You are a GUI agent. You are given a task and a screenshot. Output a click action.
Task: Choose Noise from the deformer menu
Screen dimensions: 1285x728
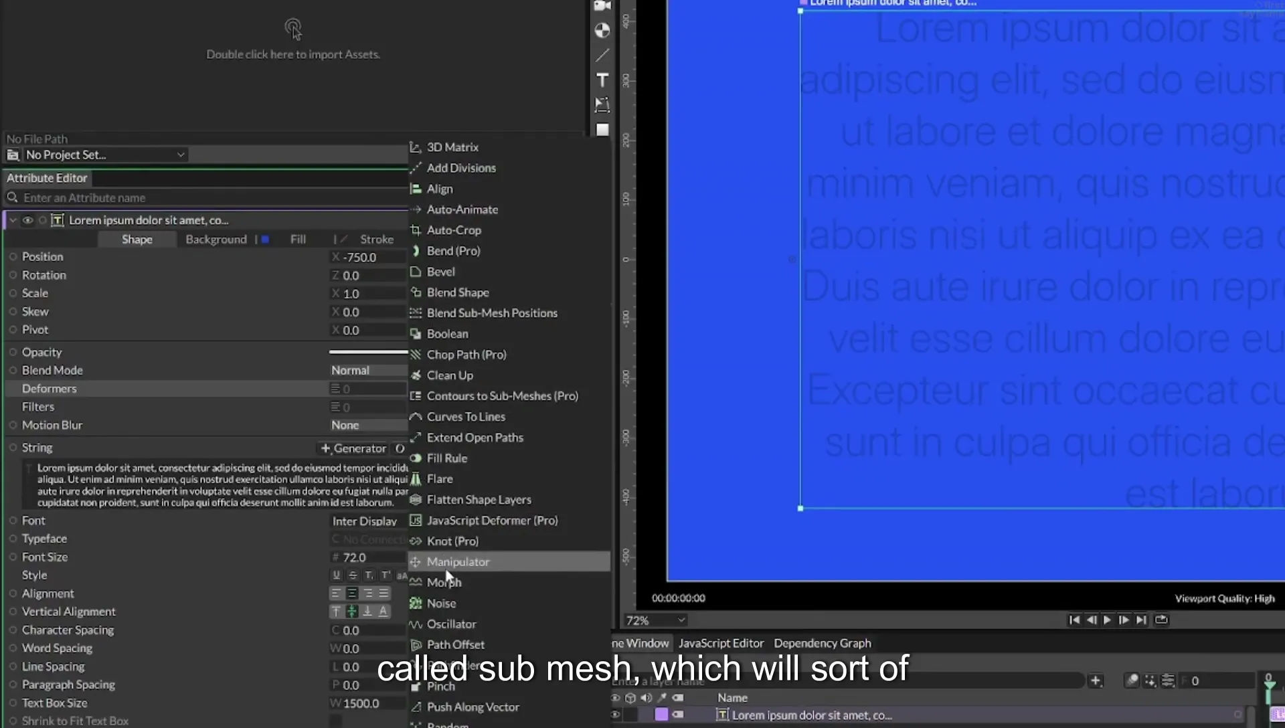click(509, 604)
